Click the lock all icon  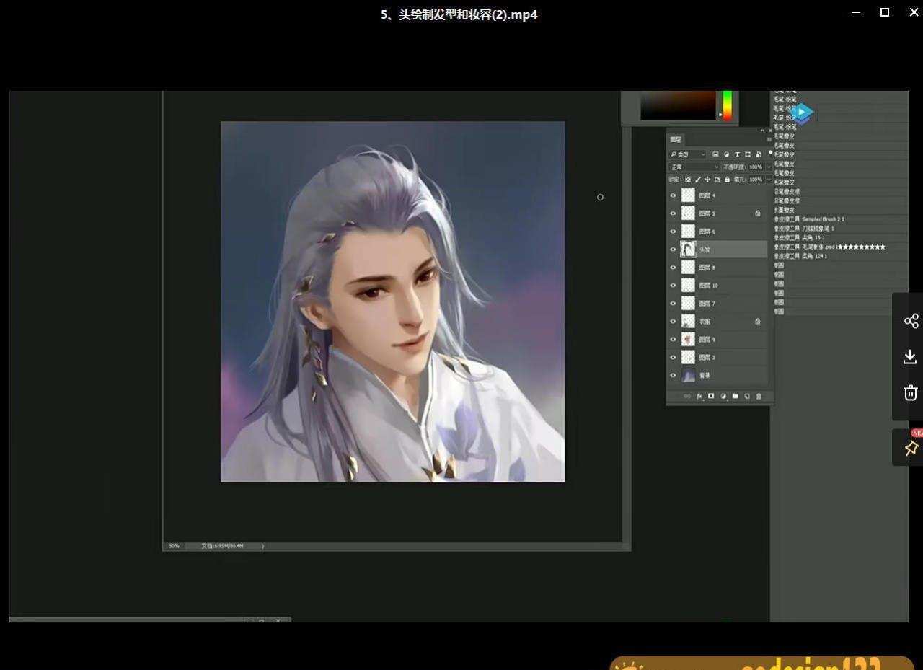click(x=727, y=180)
